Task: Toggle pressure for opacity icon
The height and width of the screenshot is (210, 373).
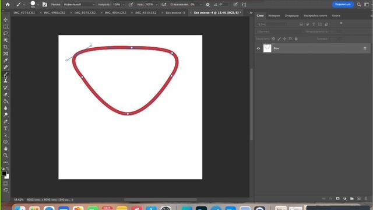Action: pyautogui.click(x=131, y=4)
